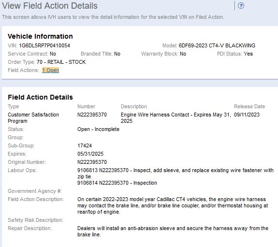Click the 09/11/2023 release date

click(x=247, y=115)
